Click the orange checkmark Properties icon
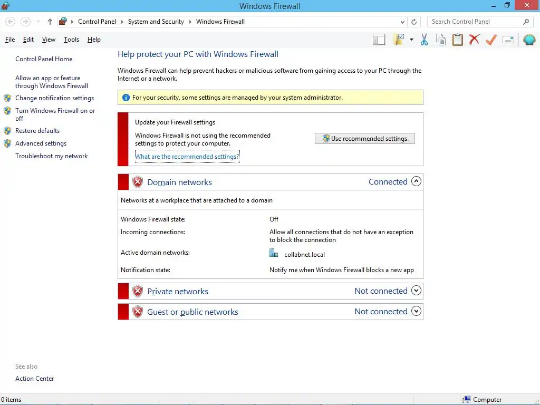540x405 pixels. [x=491, y=40]
